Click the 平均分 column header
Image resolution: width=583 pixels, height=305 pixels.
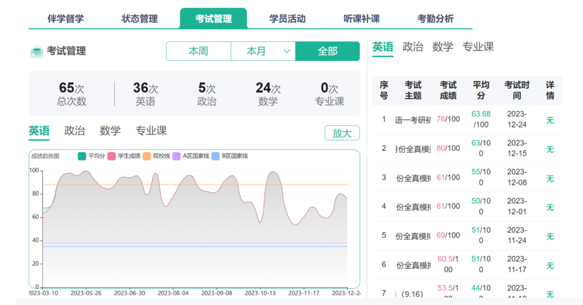(481, 90)
